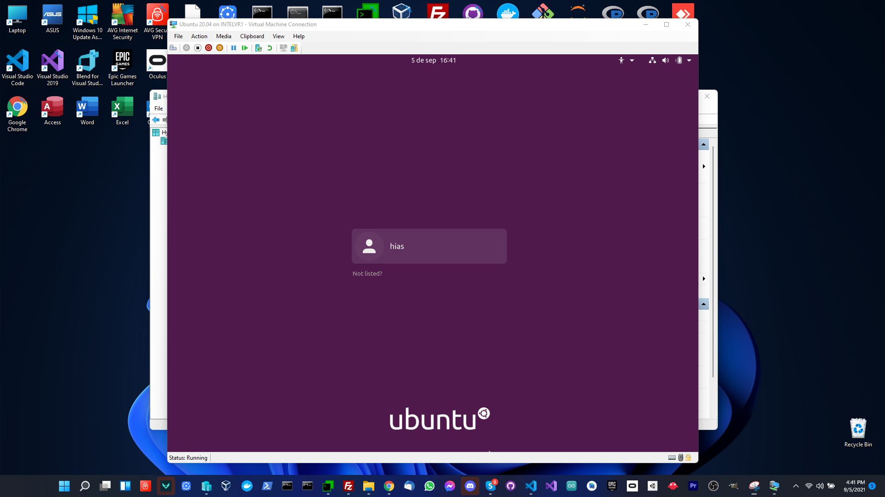Select Word desktop icon

click(x=88, y=111)
